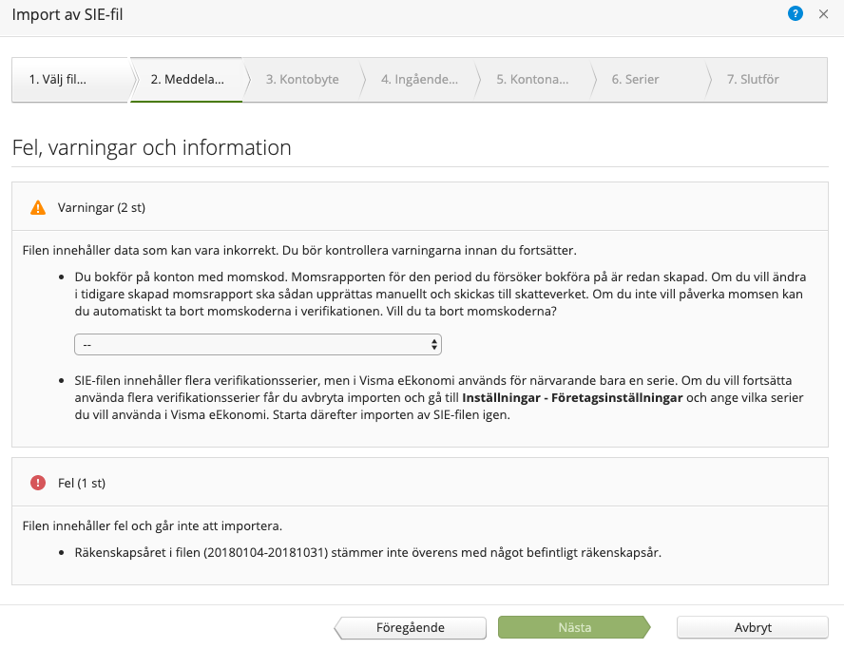The image size is (844, 649).
Task: Click the orange warning triangle icon
Action: pyautogui.click(x=38, y=207)
